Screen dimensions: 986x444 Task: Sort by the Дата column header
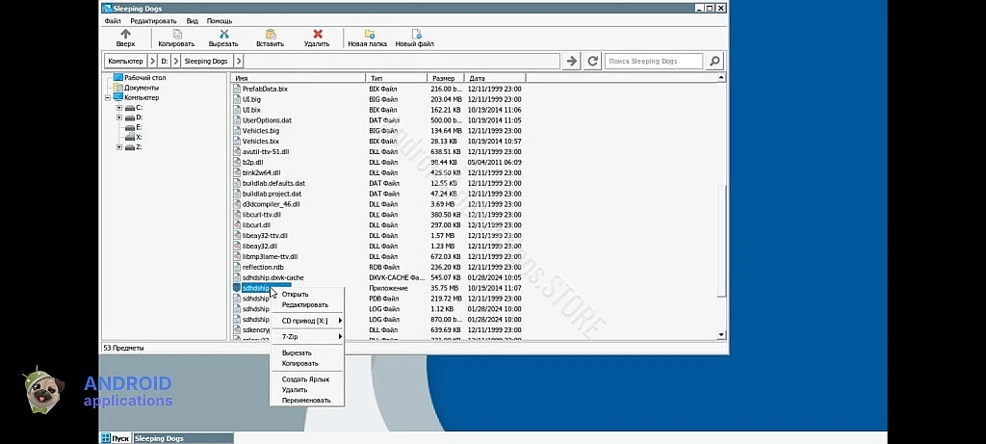click(495, 78)
